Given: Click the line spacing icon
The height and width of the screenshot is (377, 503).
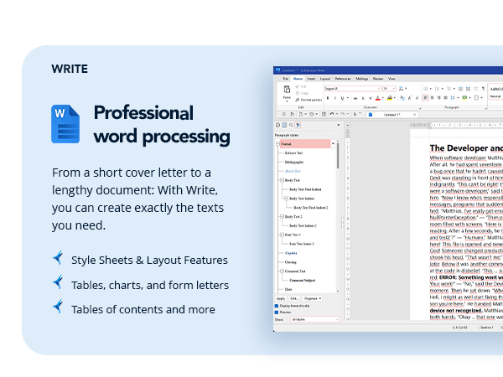Looking at the screenshot, I should point(453,98).
